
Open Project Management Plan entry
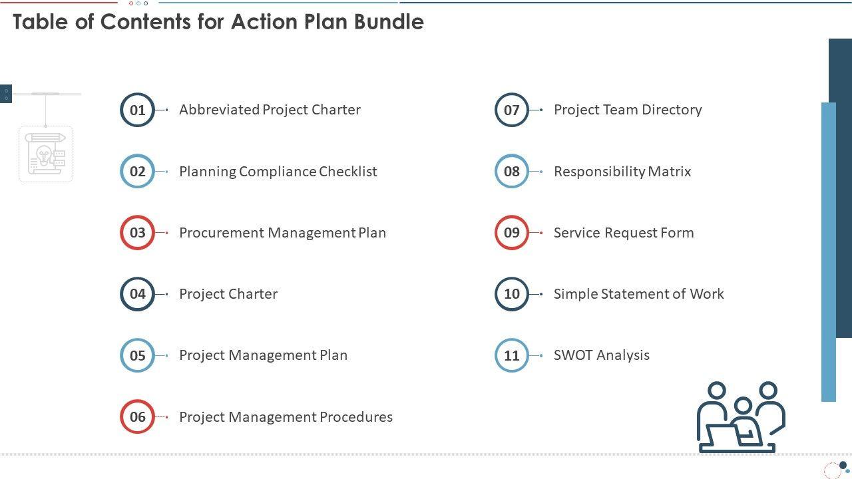click(263, 355)
